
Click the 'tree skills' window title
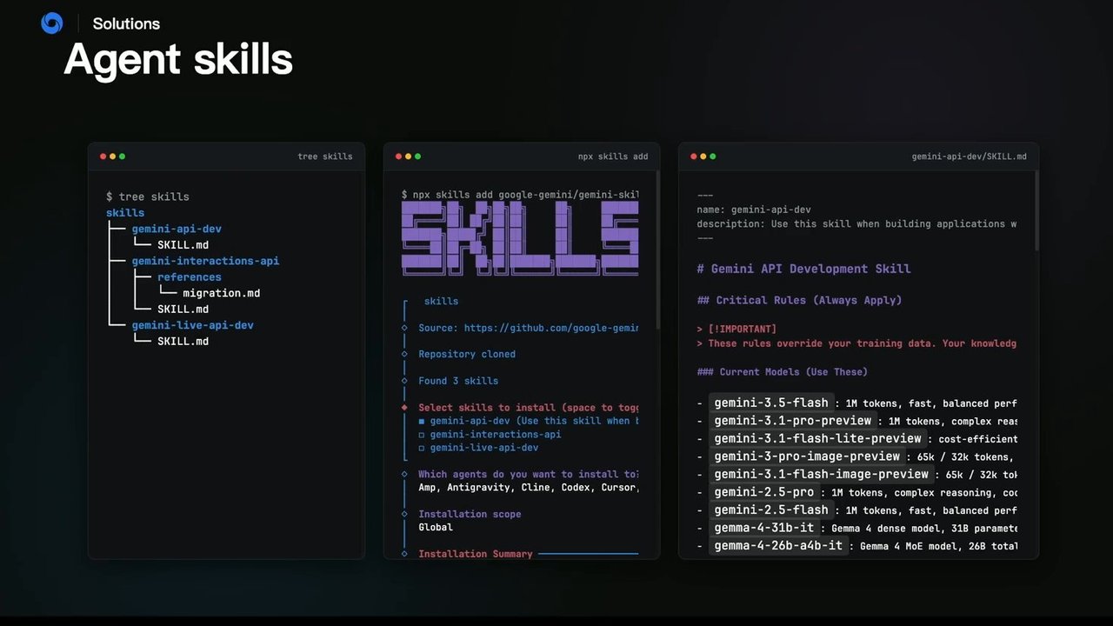click(325, 156)
